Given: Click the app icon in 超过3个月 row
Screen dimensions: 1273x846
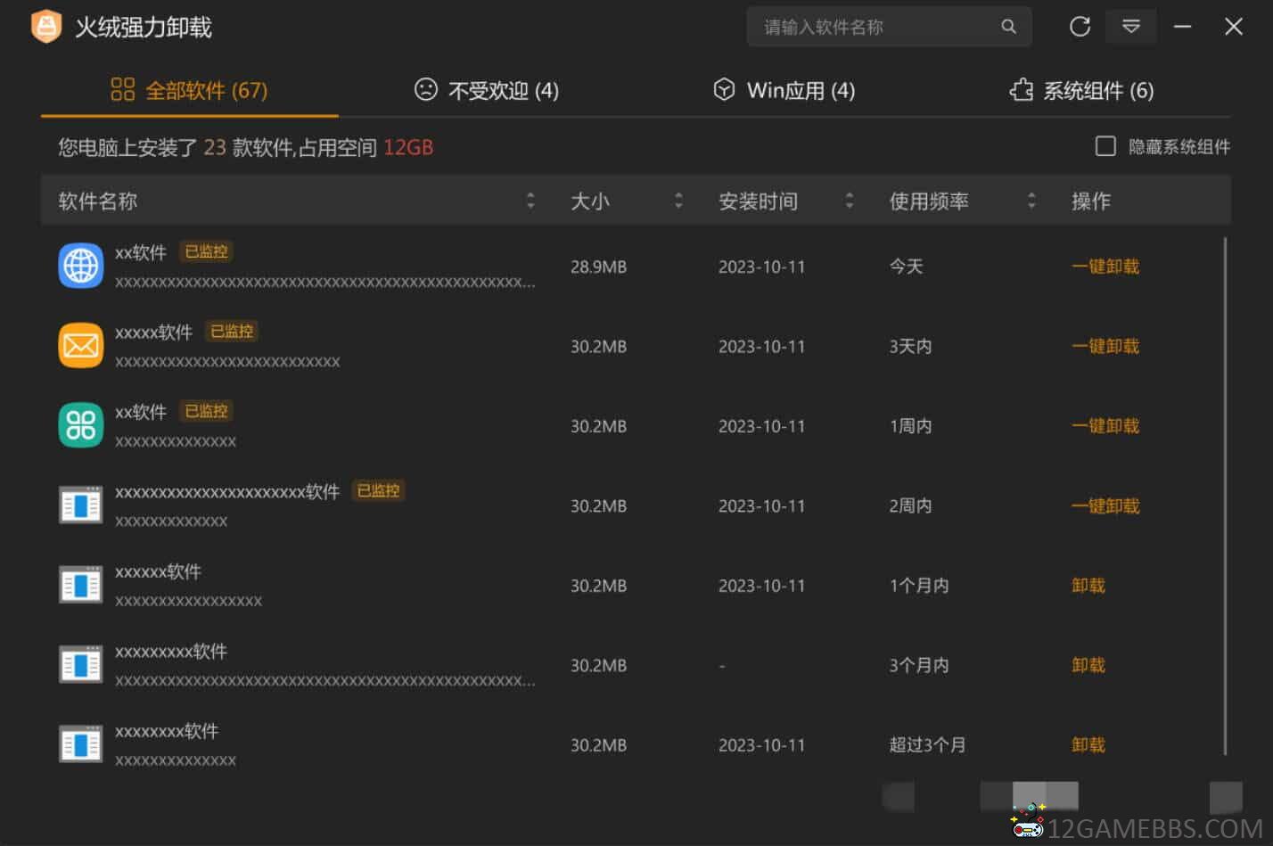Looking at the screenshot, I should (81, 744).
